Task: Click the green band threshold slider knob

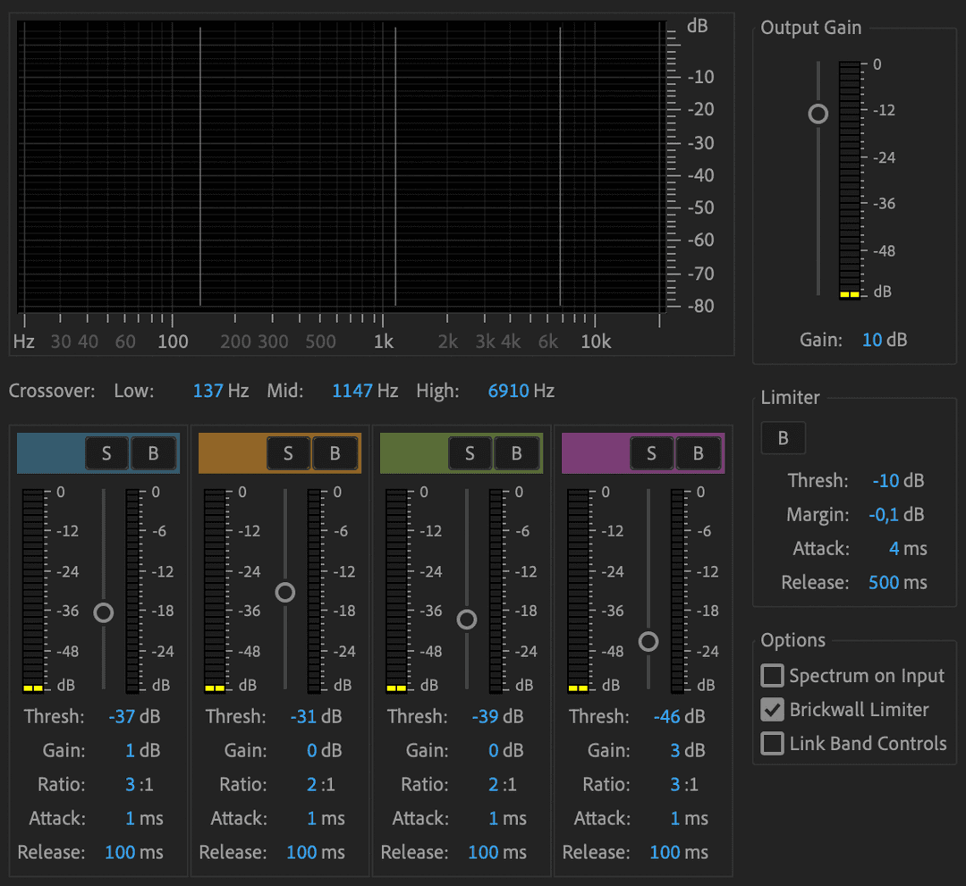Action: pos(467,620)
